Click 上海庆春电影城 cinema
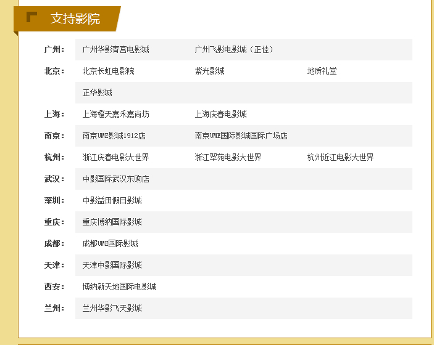The height and width of the screenshot is (345, 434). (220, 115)
